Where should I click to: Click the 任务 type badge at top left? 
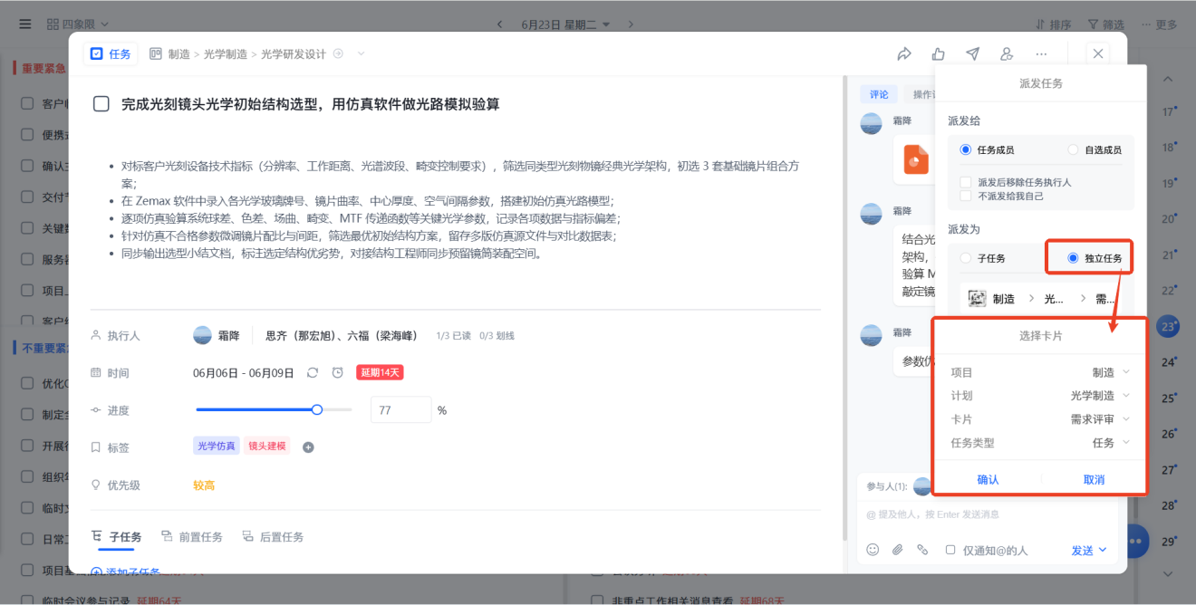point(111,54)
